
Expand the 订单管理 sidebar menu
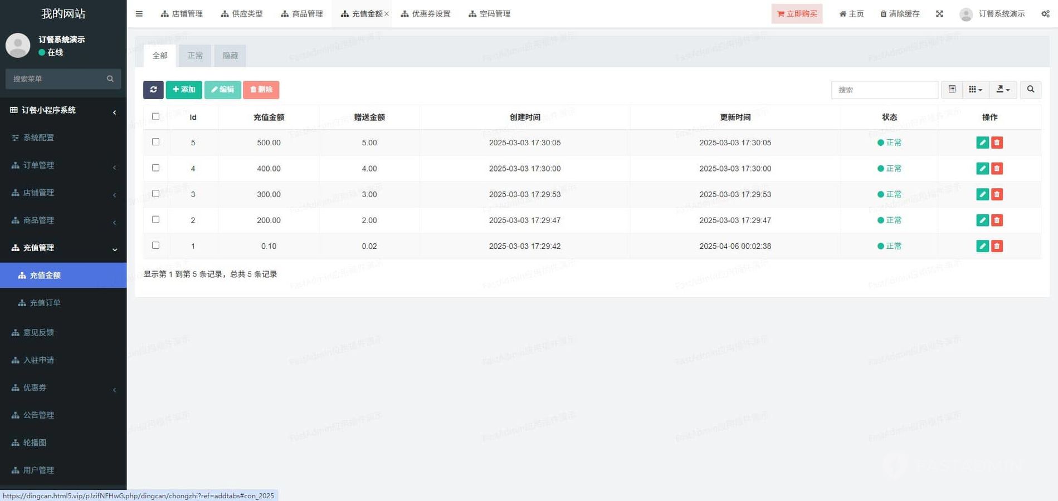[63, 165]
